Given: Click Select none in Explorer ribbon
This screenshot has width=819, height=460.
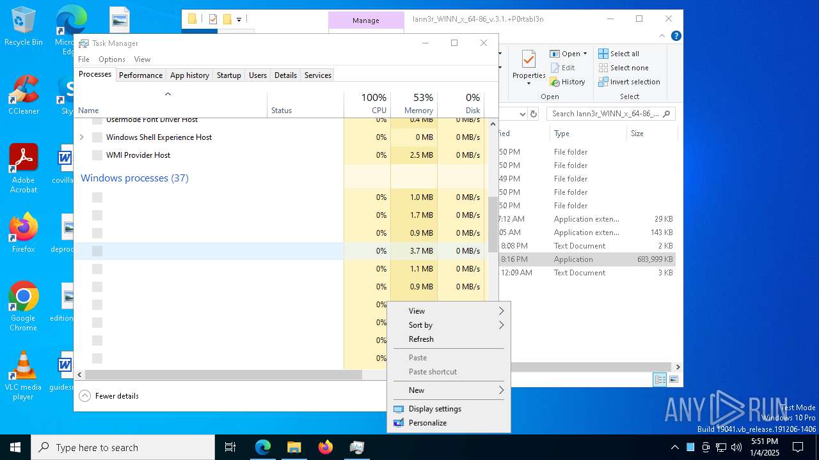Looking at the screenshot, I should (x=624, y=68).
